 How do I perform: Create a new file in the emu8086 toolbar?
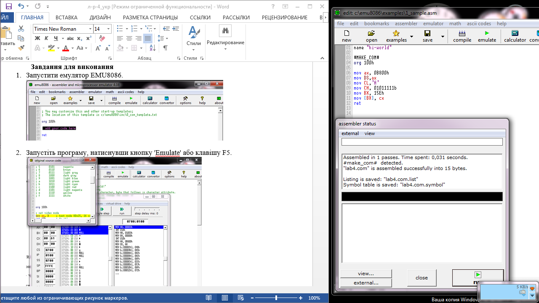click(x=347, y=36)
